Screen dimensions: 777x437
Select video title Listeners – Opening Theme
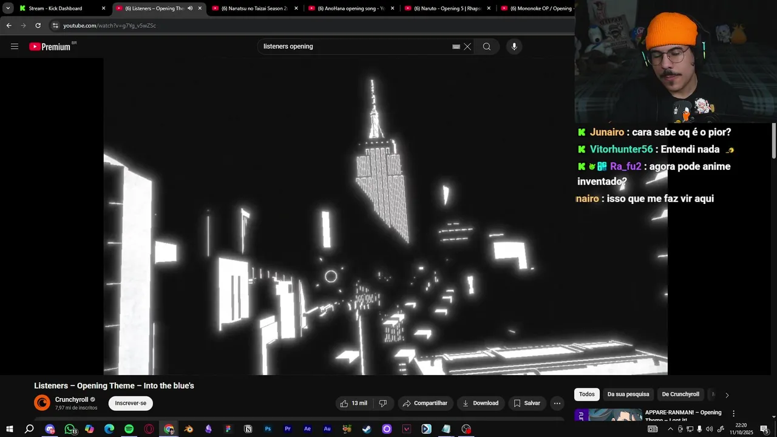click(114, 386)
